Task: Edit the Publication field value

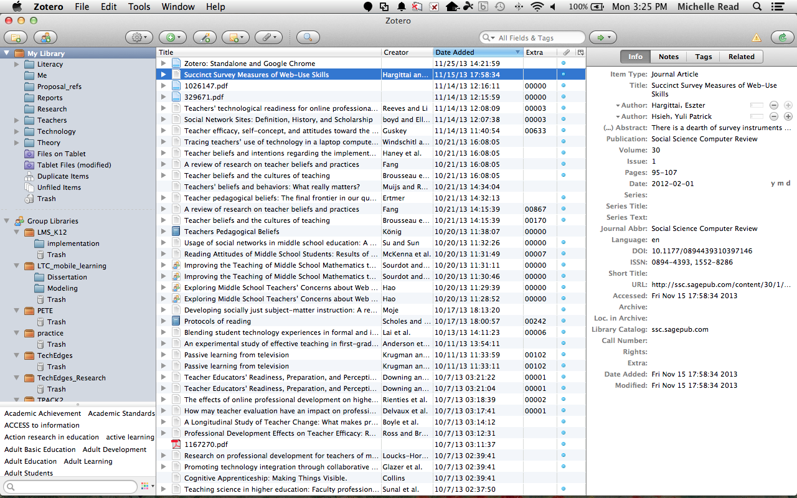Action: [x=704, y=139]
